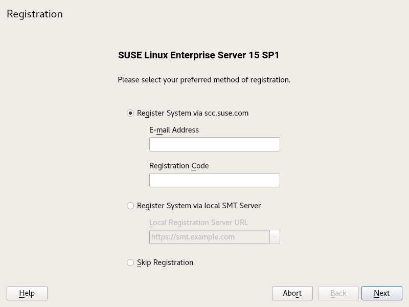Open the Help button

pyautogui.click(x=27, y=293)
